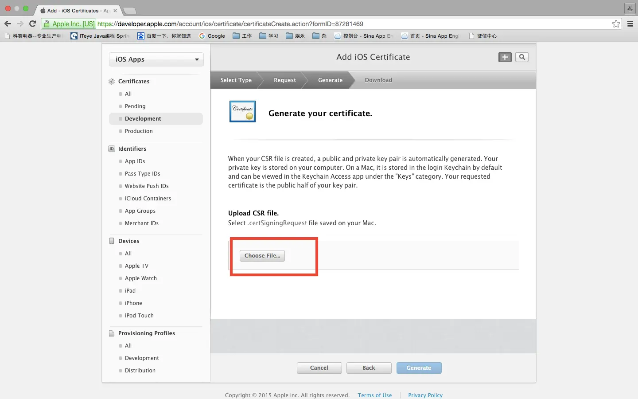Open App IDs under Identifiers
Viewport: 638px width, 399px height.
[135, 161]
